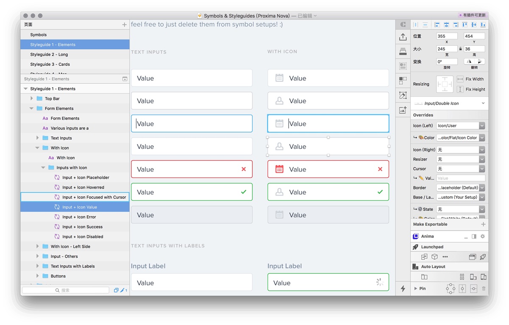
Task: Click Auto Layout stack folder icon
Action: [424, 277]
